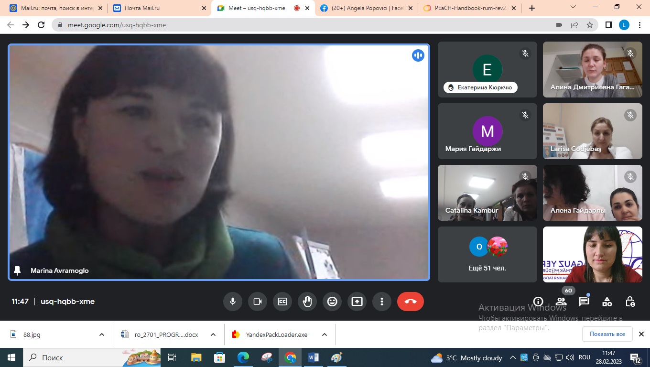Open camera permission icon in address bar
This screenshot has height=367, width=650.
click(x=559, y=25)
